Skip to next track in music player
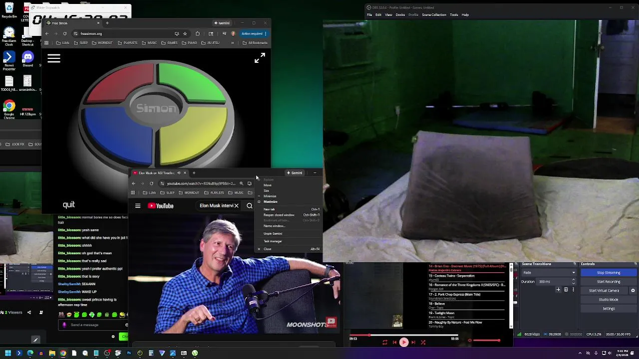The image size is (639, 359). [413, 343]
